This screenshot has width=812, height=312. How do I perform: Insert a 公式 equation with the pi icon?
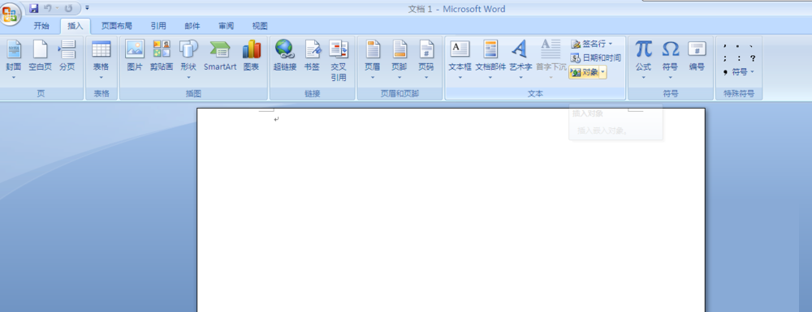644,60
